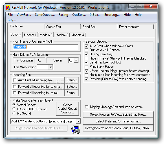Open the Modem 2 sub-tab
Image resolution: width=165 pixels, height=145 pixels.
point(46,35)
